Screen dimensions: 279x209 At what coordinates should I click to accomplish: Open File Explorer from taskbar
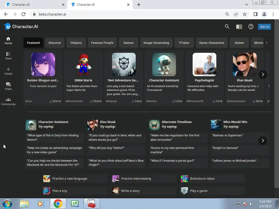pos(24,204)
